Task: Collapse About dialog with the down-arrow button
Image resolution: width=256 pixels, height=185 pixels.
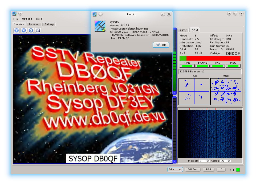Action: click(163, 14)
